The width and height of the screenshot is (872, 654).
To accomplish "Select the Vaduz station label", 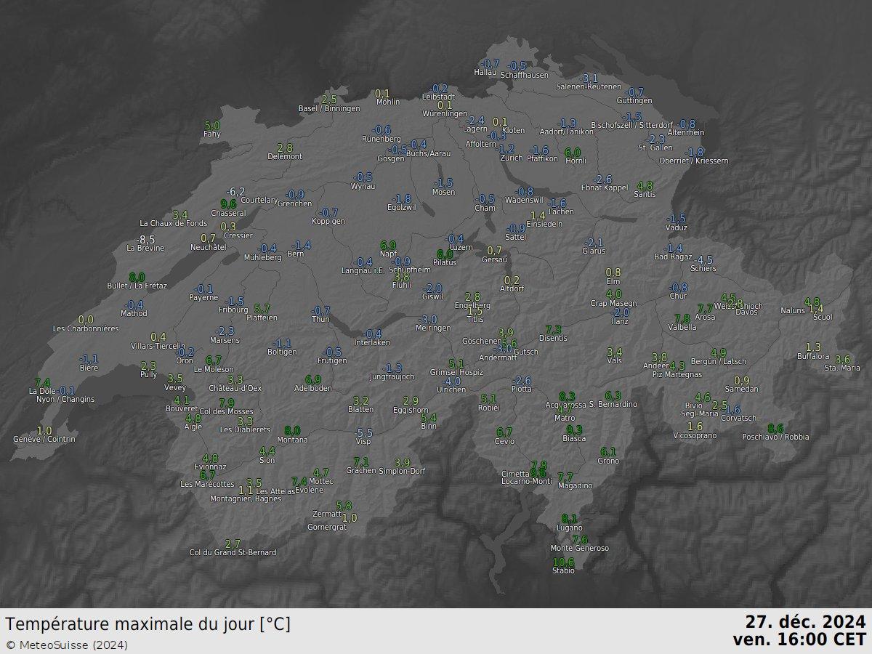I will 676,227.
